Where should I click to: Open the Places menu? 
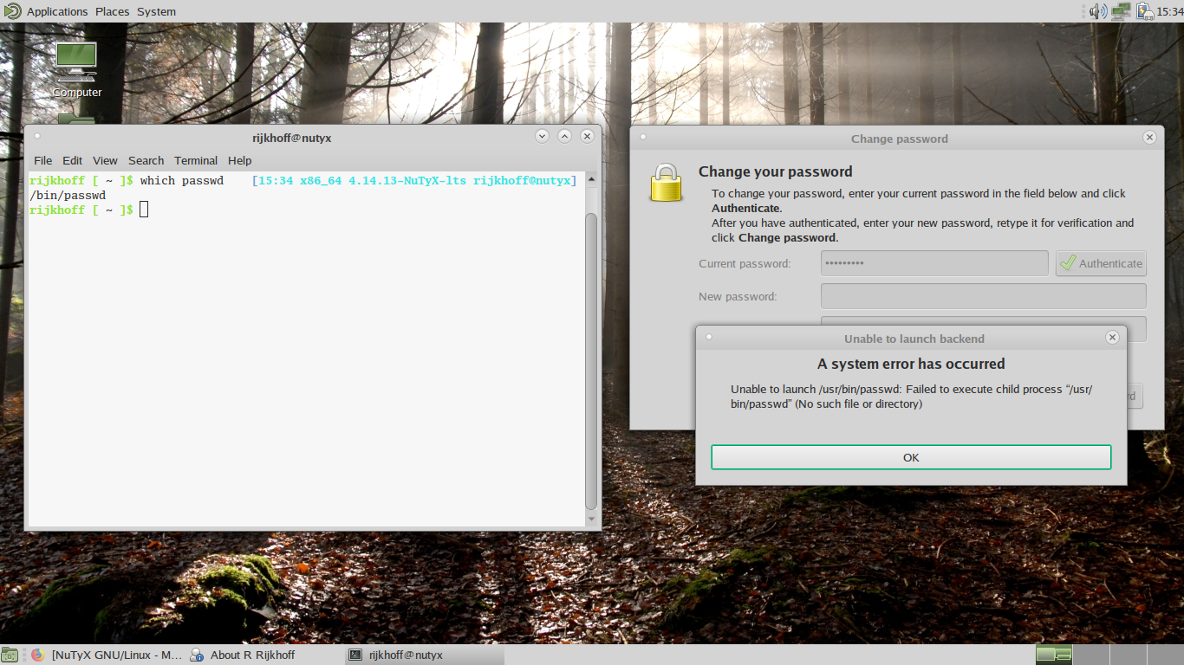coord(112,11)
